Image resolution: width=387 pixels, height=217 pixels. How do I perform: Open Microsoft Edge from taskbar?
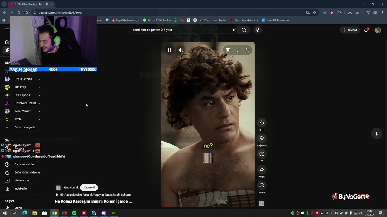[x=25, y=213]
